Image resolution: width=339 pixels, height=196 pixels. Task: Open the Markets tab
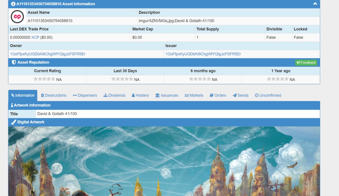tap(194, 95)
